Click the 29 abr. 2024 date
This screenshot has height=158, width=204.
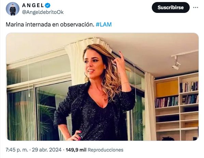pos(47,150)
